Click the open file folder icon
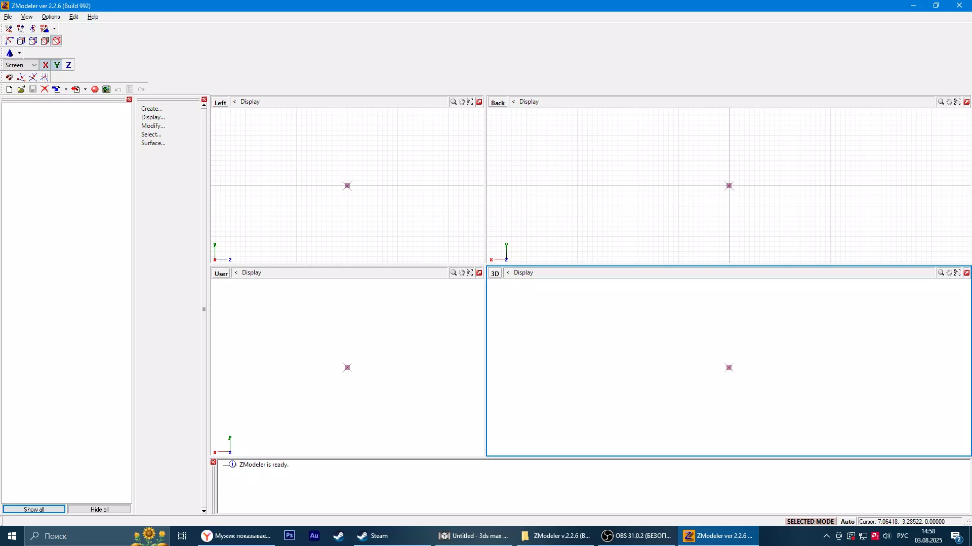 pyautogui.click(x=21, y=89)
